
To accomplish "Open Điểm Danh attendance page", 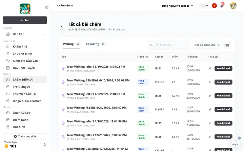I will click(x=25, y=120).
